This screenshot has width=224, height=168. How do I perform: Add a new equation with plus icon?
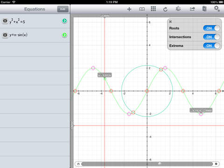(129, 9)
